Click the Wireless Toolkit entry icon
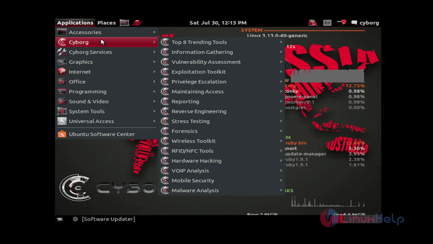Image resolution: width=433 pixels, height=244 pixels. coord(165,141)
